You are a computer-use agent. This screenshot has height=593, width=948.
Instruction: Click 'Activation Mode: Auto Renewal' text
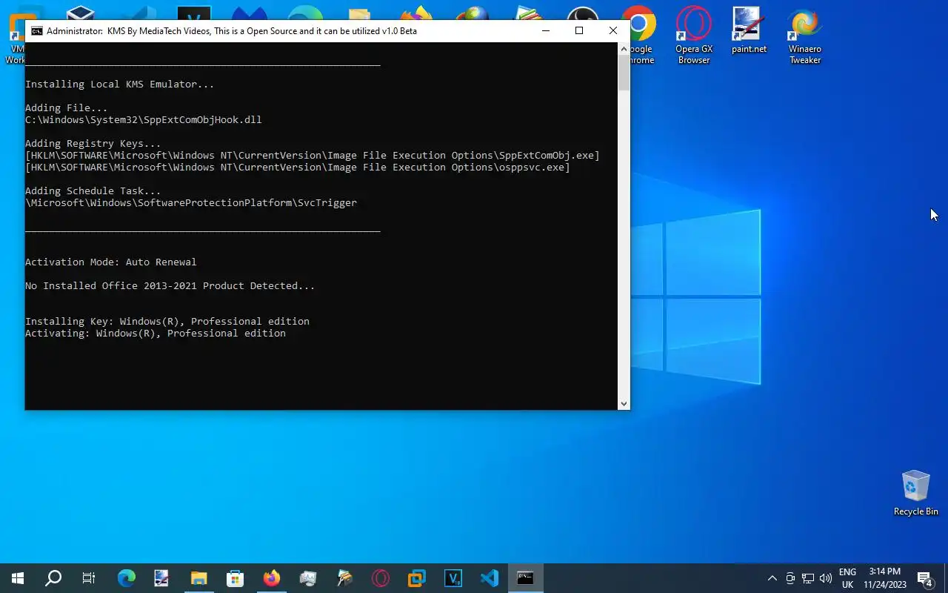pyautogui.click(x=111, y=262)
